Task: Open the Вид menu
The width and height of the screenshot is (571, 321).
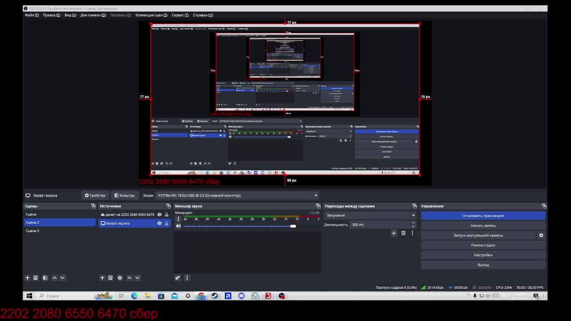Action: point(70,15)
